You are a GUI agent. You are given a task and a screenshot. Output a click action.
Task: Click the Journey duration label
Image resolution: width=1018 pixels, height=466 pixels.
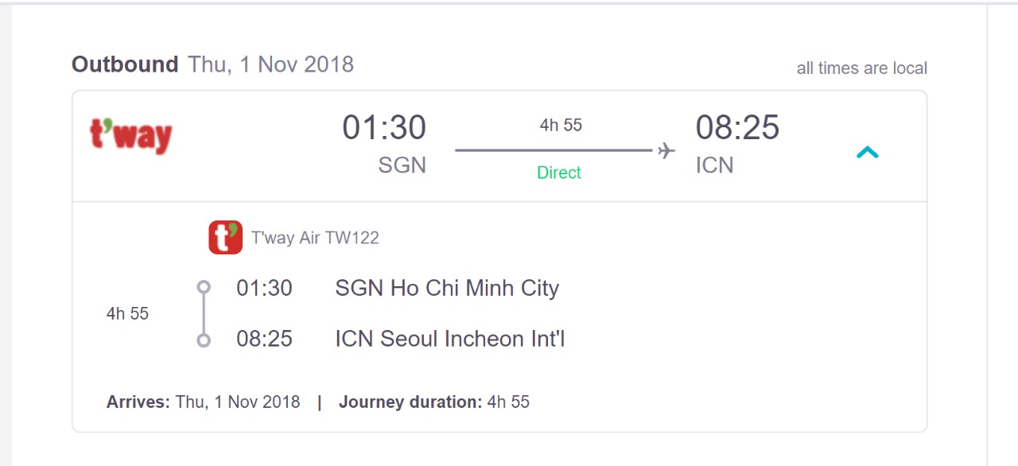click(x=410, y=402)
